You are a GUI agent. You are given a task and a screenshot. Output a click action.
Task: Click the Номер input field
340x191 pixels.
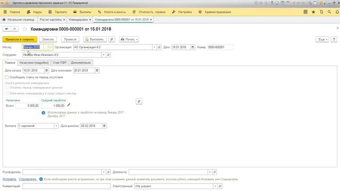[220, 47]
